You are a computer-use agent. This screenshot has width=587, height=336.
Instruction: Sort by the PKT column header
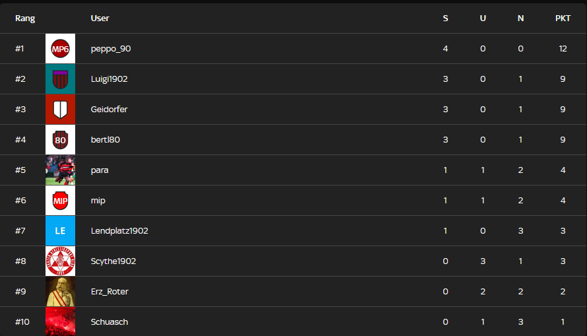563,18
